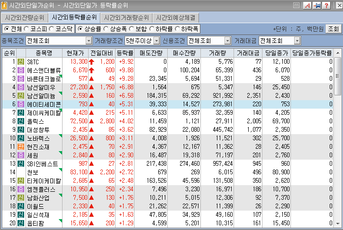Sort by 당일종가등락률 column header
Screen dimensions: 343x230
click(312, 53)
